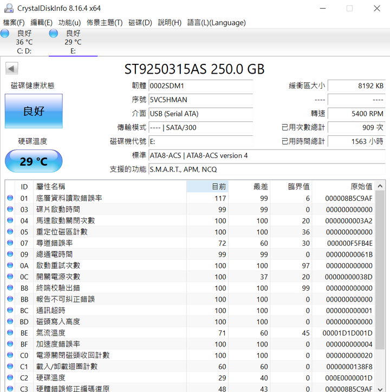Screen dimensions: 390x392
Task: Select the C: D: disk status orb
Action: [x=5, y=33]
